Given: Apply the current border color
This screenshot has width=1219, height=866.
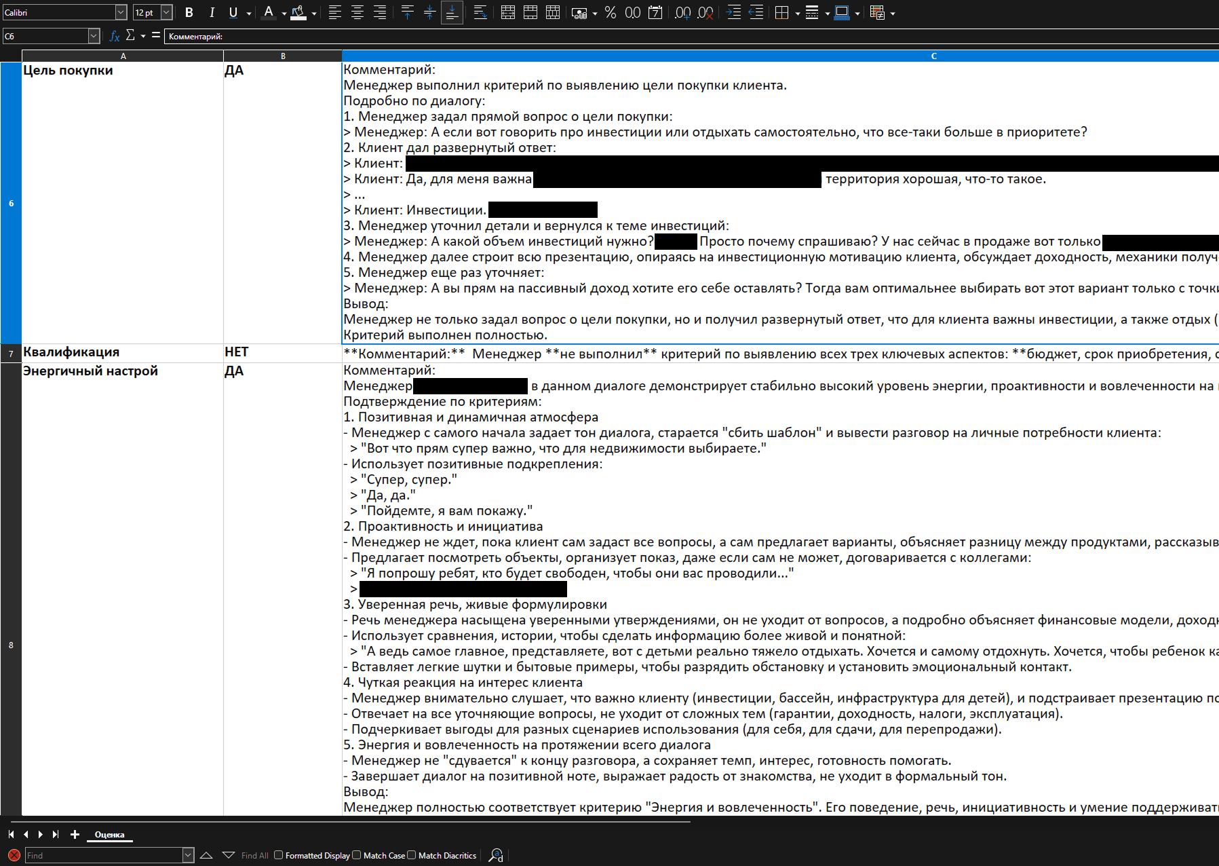Looking at the screenshot, I should 842,12.
